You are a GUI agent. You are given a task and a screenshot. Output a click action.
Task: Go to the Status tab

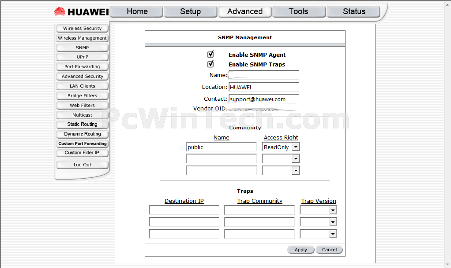353,11
